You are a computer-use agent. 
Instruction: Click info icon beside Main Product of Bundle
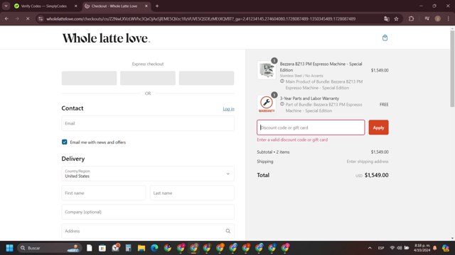tap(282, 81)
